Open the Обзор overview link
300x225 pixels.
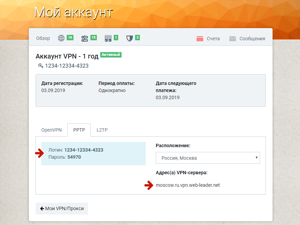43,38
